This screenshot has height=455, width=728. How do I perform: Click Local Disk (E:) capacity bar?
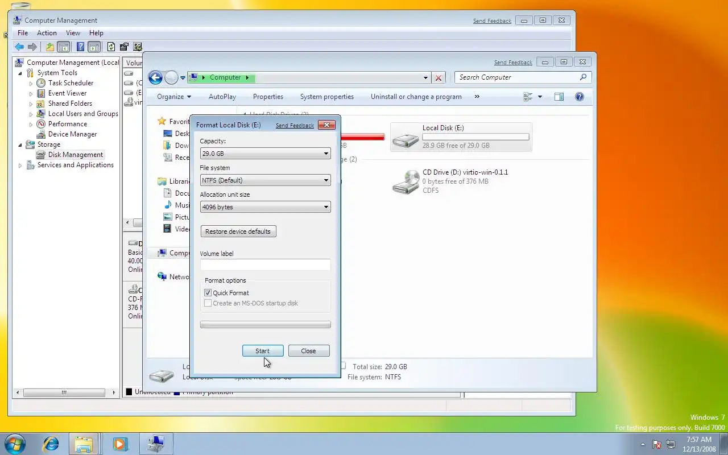pos(475,136)
